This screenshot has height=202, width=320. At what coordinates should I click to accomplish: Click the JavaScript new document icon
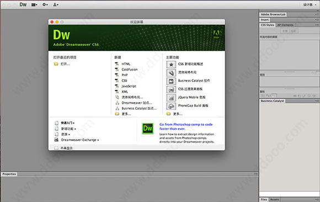click(117, 86)
